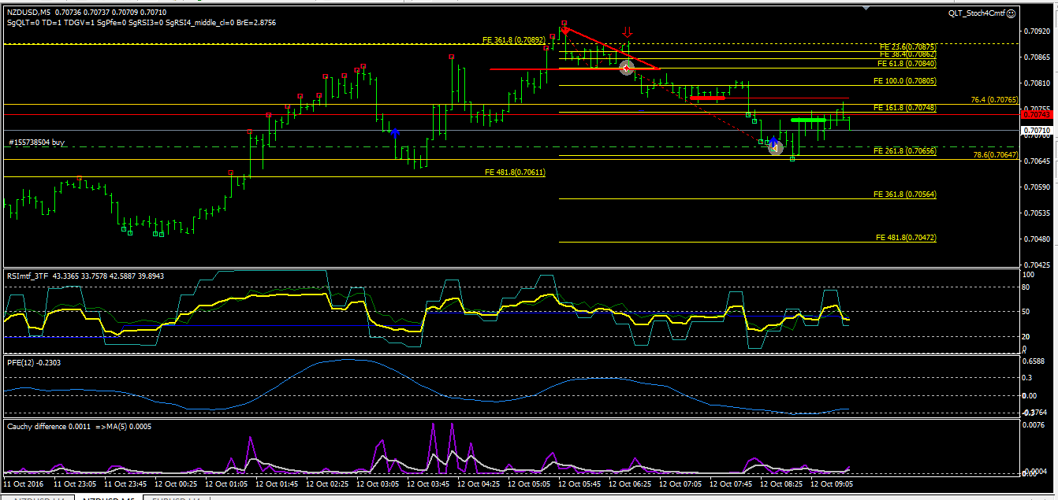Select the 76.4 (0.70765) retracement label
This screenshot has height=500, width=1058.
[x=993, y=100]
